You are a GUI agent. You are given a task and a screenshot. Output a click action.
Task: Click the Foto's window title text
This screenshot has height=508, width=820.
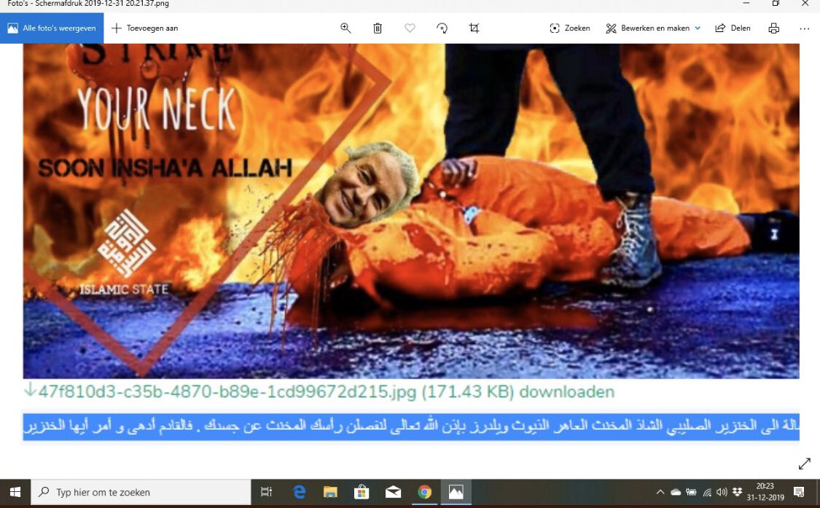[88, 4]
